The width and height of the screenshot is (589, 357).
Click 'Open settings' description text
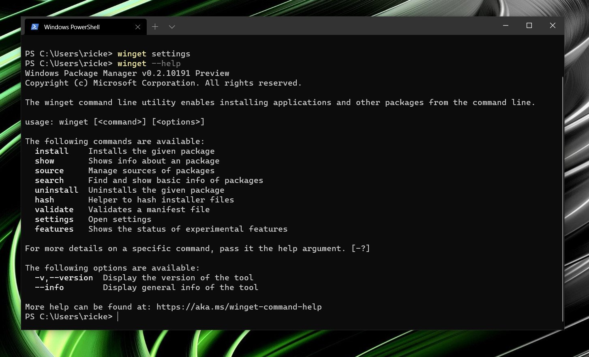pyautogui.click(x=120, y=219)
